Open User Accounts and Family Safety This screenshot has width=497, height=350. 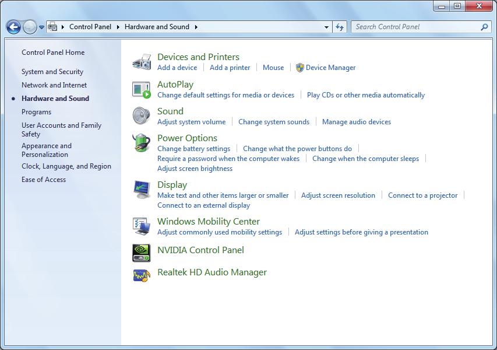click(62, 129)
